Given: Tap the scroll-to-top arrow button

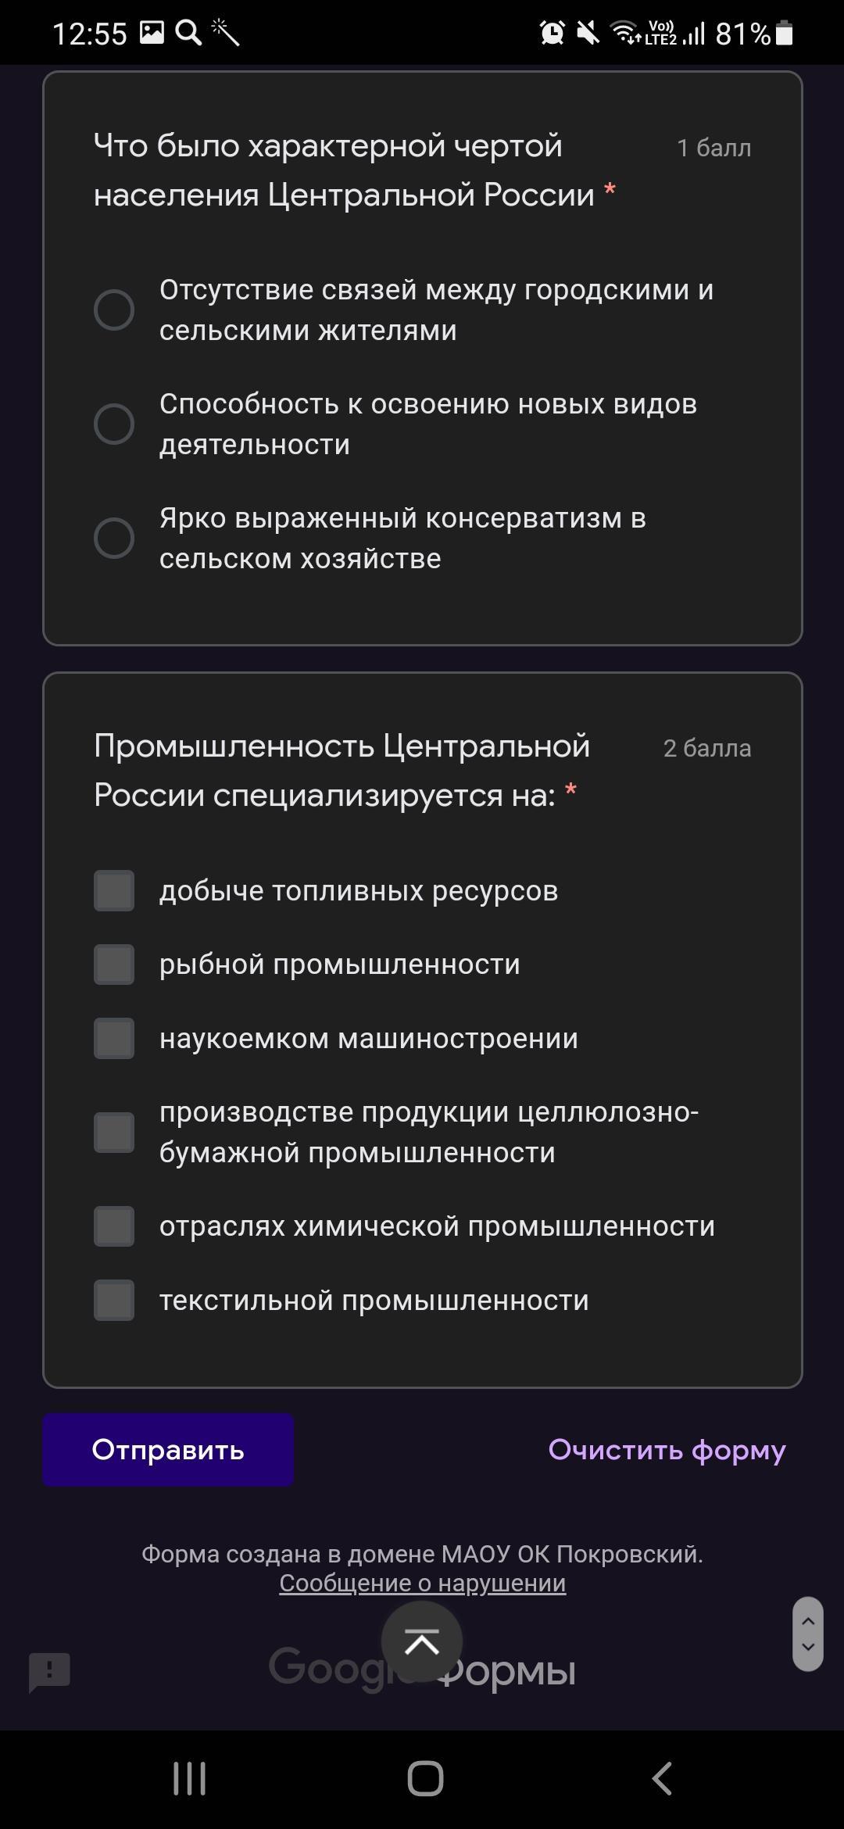Looking at the screenshot, I should pos(422,1642).
